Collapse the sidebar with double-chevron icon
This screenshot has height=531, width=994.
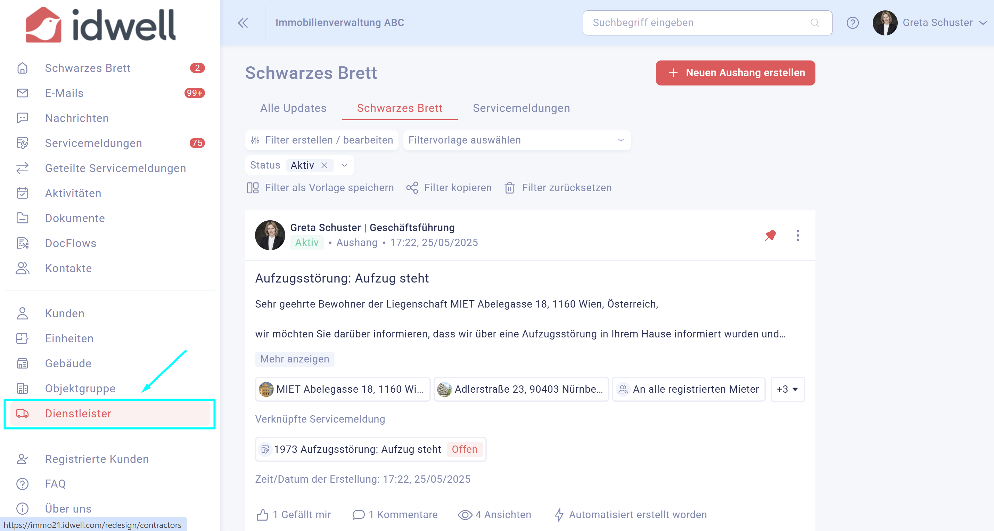coord(243,23)
